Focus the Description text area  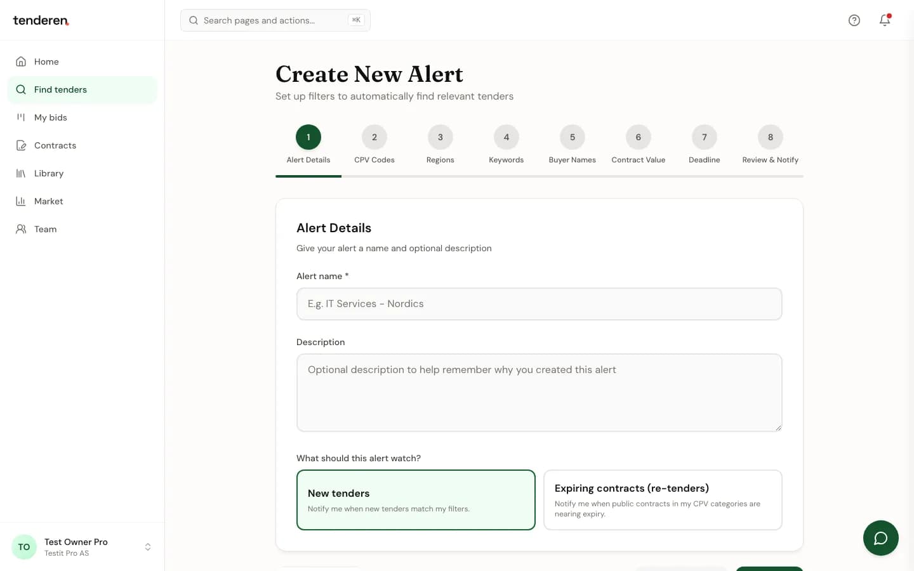(539, 393)
